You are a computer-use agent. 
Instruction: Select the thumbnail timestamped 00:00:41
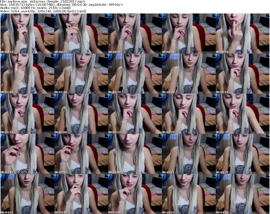pos(189,34)
